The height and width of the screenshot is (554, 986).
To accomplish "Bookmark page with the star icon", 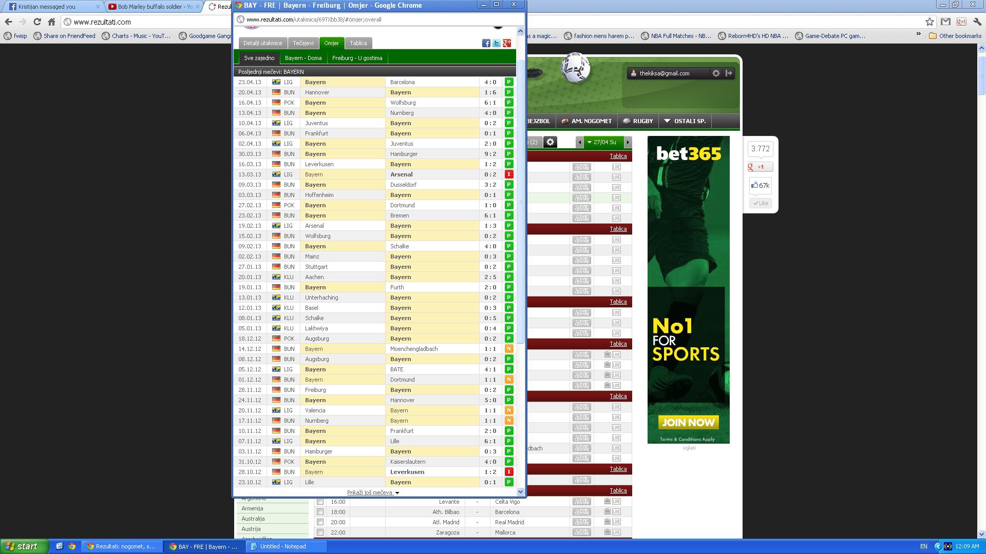I will tap(930, 22).
